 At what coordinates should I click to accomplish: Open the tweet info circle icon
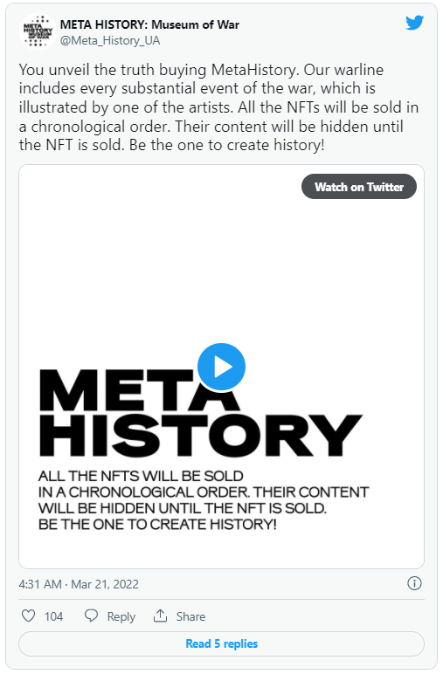click(x=414, y=583)
